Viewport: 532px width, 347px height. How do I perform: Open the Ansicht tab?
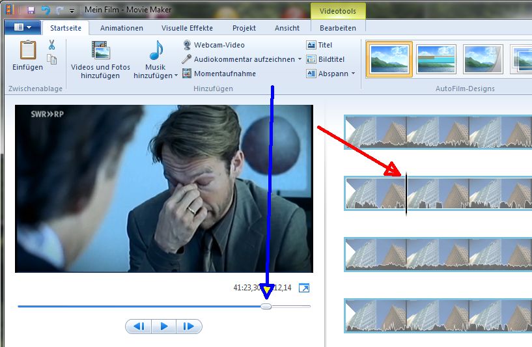[287, 28]
